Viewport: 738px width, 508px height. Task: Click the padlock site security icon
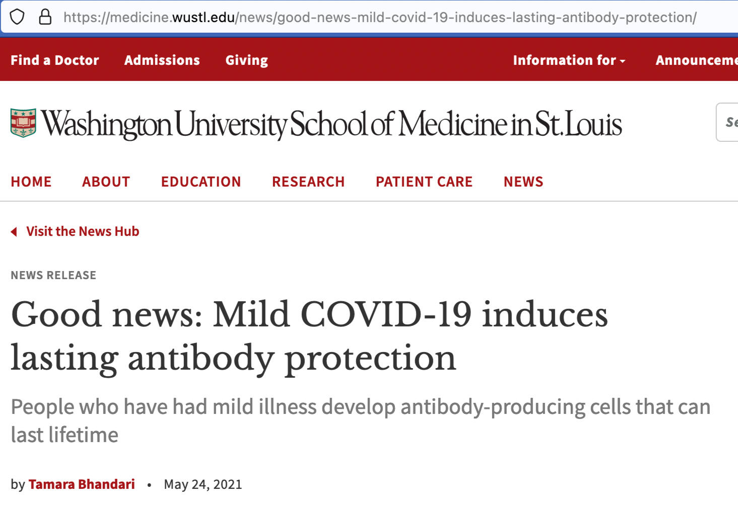pyautogui.click(x=45, y=17)
